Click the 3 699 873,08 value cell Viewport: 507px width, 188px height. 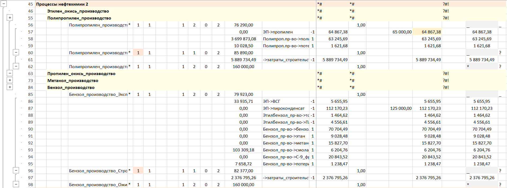tap(243, 39)
